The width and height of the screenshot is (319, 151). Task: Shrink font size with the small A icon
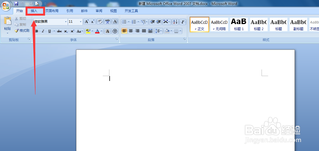coord(93,21)
